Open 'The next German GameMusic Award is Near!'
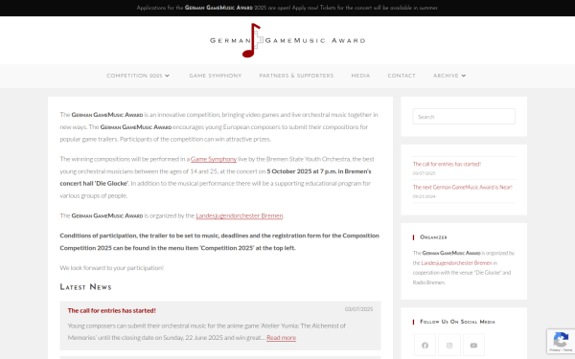This screenshot has height=359, width=575. click(x=463, y=188)
